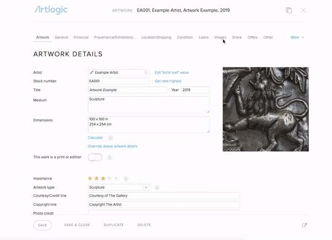Image resolution: width=332 pixels, height=240 pixels.
Task: Click the Dimensions textarea resize handle
Action: click(x=208, y=131)
